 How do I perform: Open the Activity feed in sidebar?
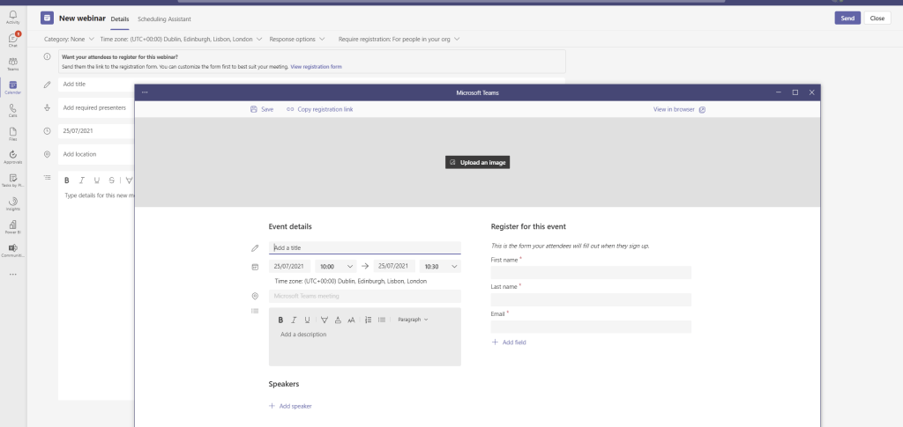pos(12,17)
